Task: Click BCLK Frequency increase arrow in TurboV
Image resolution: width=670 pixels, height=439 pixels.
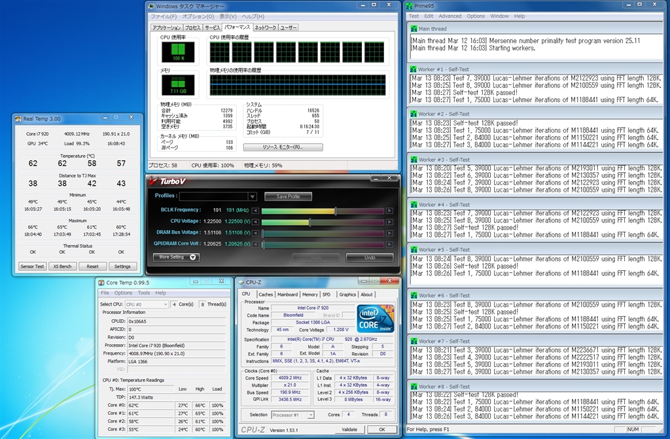Action: [390, 211]
